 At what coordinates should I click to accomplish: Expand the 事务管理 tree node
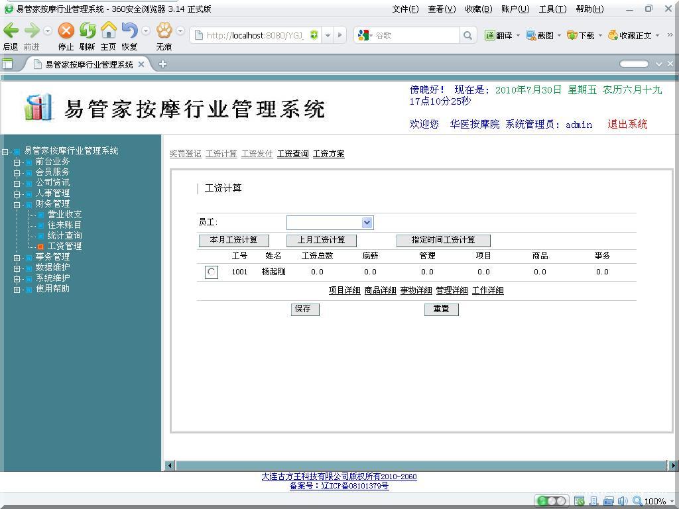17,257
